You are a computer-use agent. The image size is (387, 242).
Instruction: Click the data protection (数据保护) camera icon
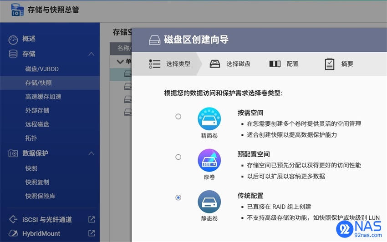(x=13, y=153)
